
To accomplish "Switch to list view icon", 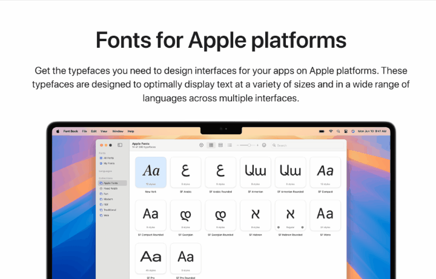I will click(230, 145).
